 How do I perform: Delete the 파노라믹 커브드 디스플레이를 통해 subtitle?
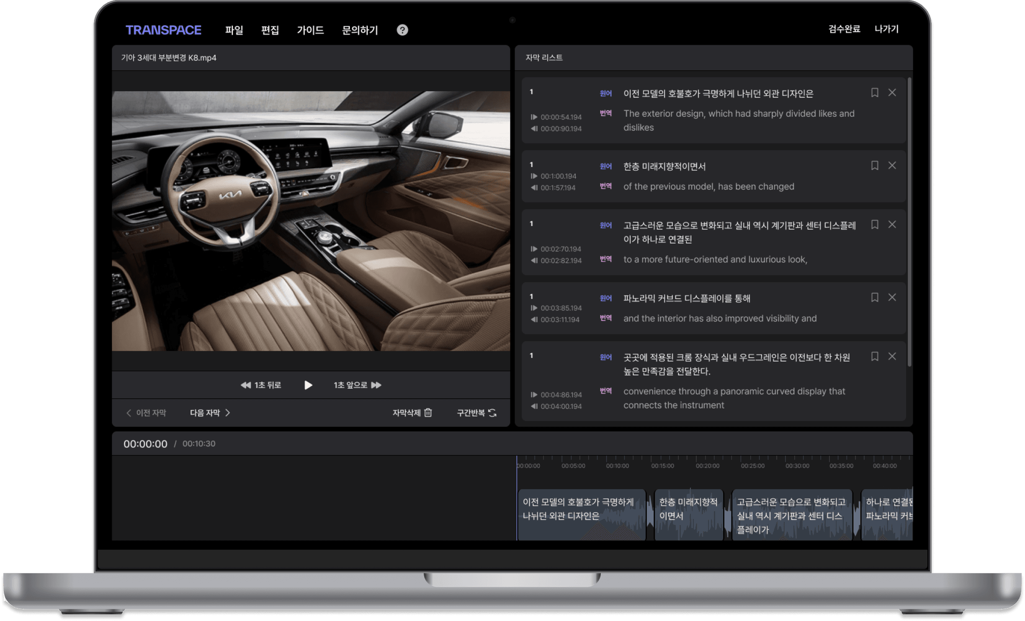tap(892, 297)
